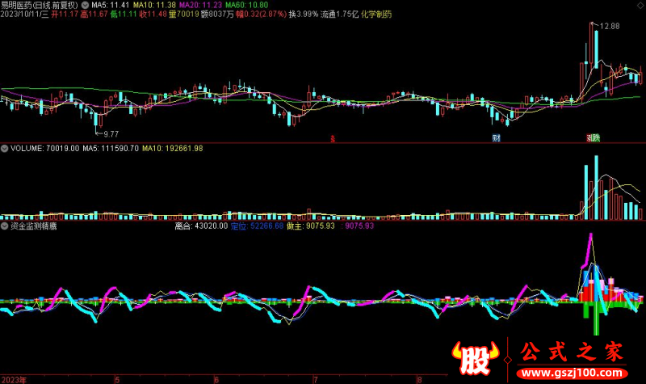Screen dimensions: 646x384
Task: Click the date 2023/10/11/三
Action: (24, 14)
